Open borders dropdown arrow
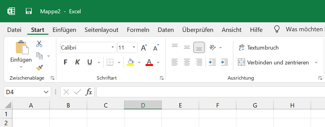This screenshot has width=325, height=127. coord(119,62)
